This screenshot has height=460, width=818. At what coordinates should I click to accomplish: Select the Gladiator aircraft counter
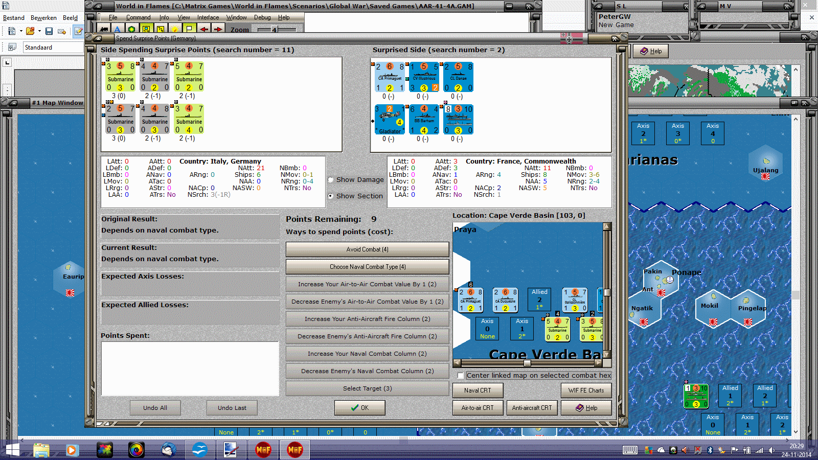point(389,120)
